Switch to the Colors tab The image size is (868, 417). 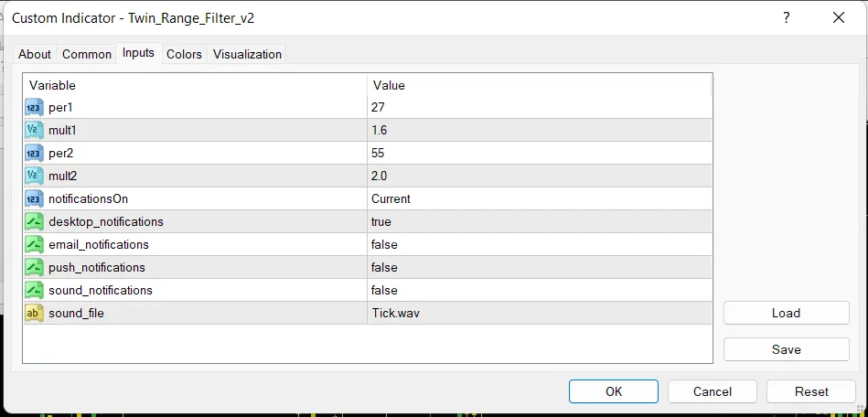click(185, 54)
